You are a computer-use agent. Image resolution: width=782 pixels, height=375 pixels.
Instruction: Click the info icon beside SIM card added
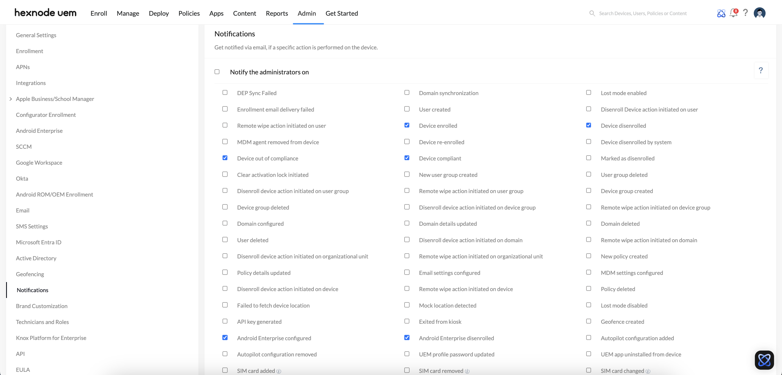click(279, 371)
